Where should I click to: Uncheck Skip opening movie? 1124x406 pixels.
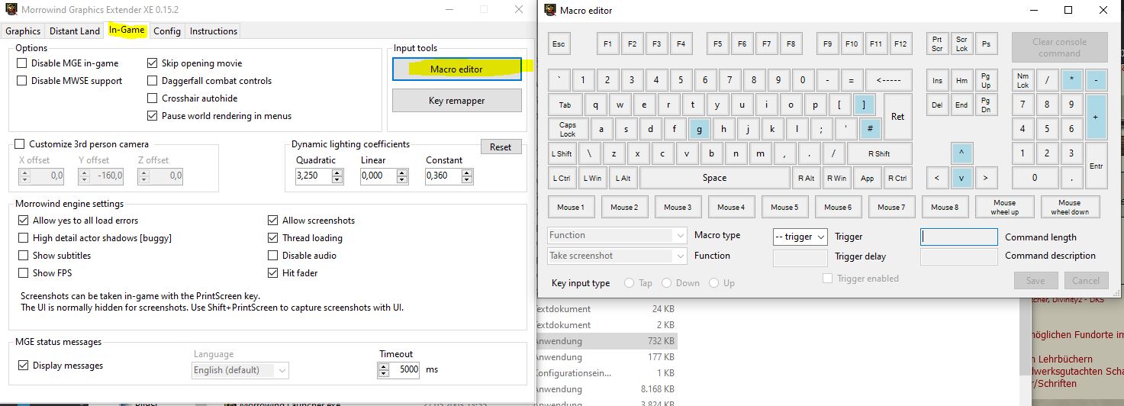tap(153, 63)
